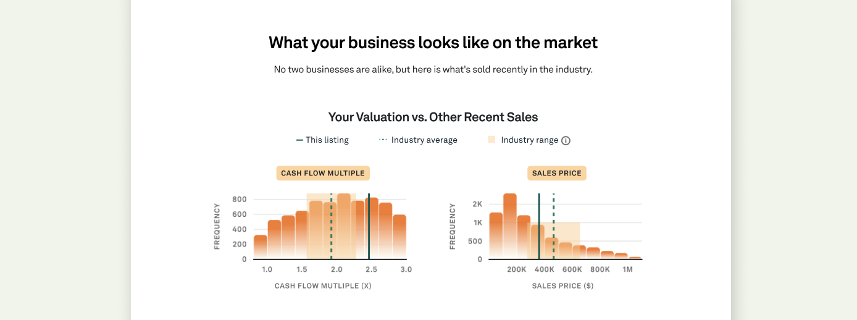The image size is (857, 320).
Task: Click the last bar of Cash Flow histogram
Action: (399, 237)
